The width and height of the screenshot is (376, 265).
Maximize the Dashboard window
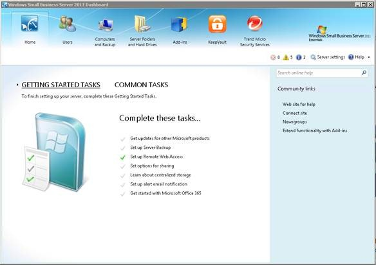pos(364,4)
